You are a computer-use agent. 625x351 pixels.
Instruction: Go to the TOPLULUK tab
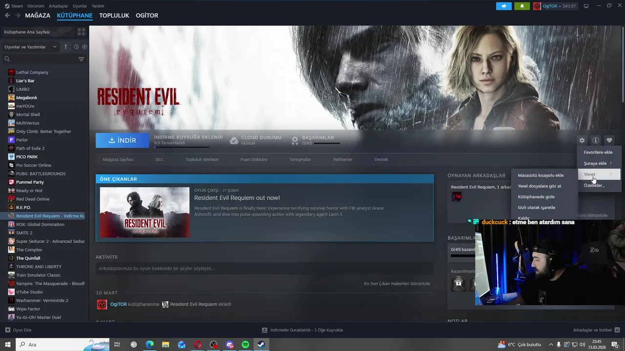(114, 16)
